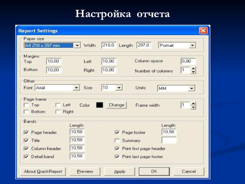Uncheck the Column header band checkbox
Screen dimensions: 245x184
coord(26,148)
